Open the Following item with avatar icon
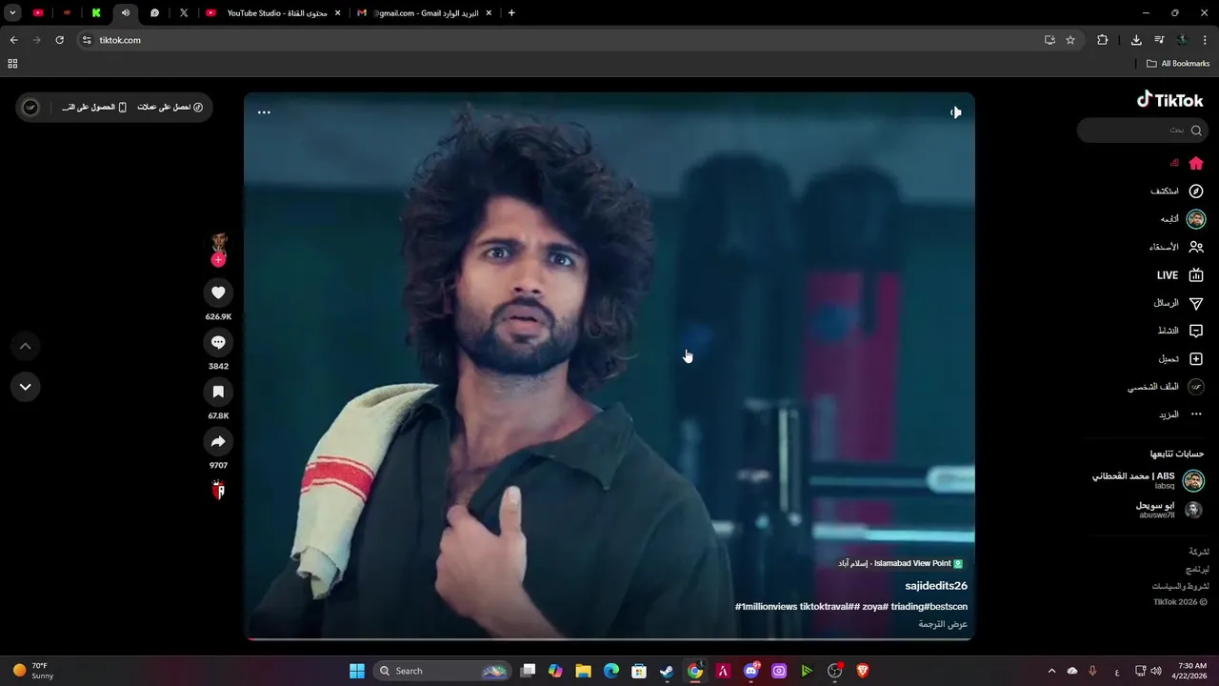 coord(1183,219)
